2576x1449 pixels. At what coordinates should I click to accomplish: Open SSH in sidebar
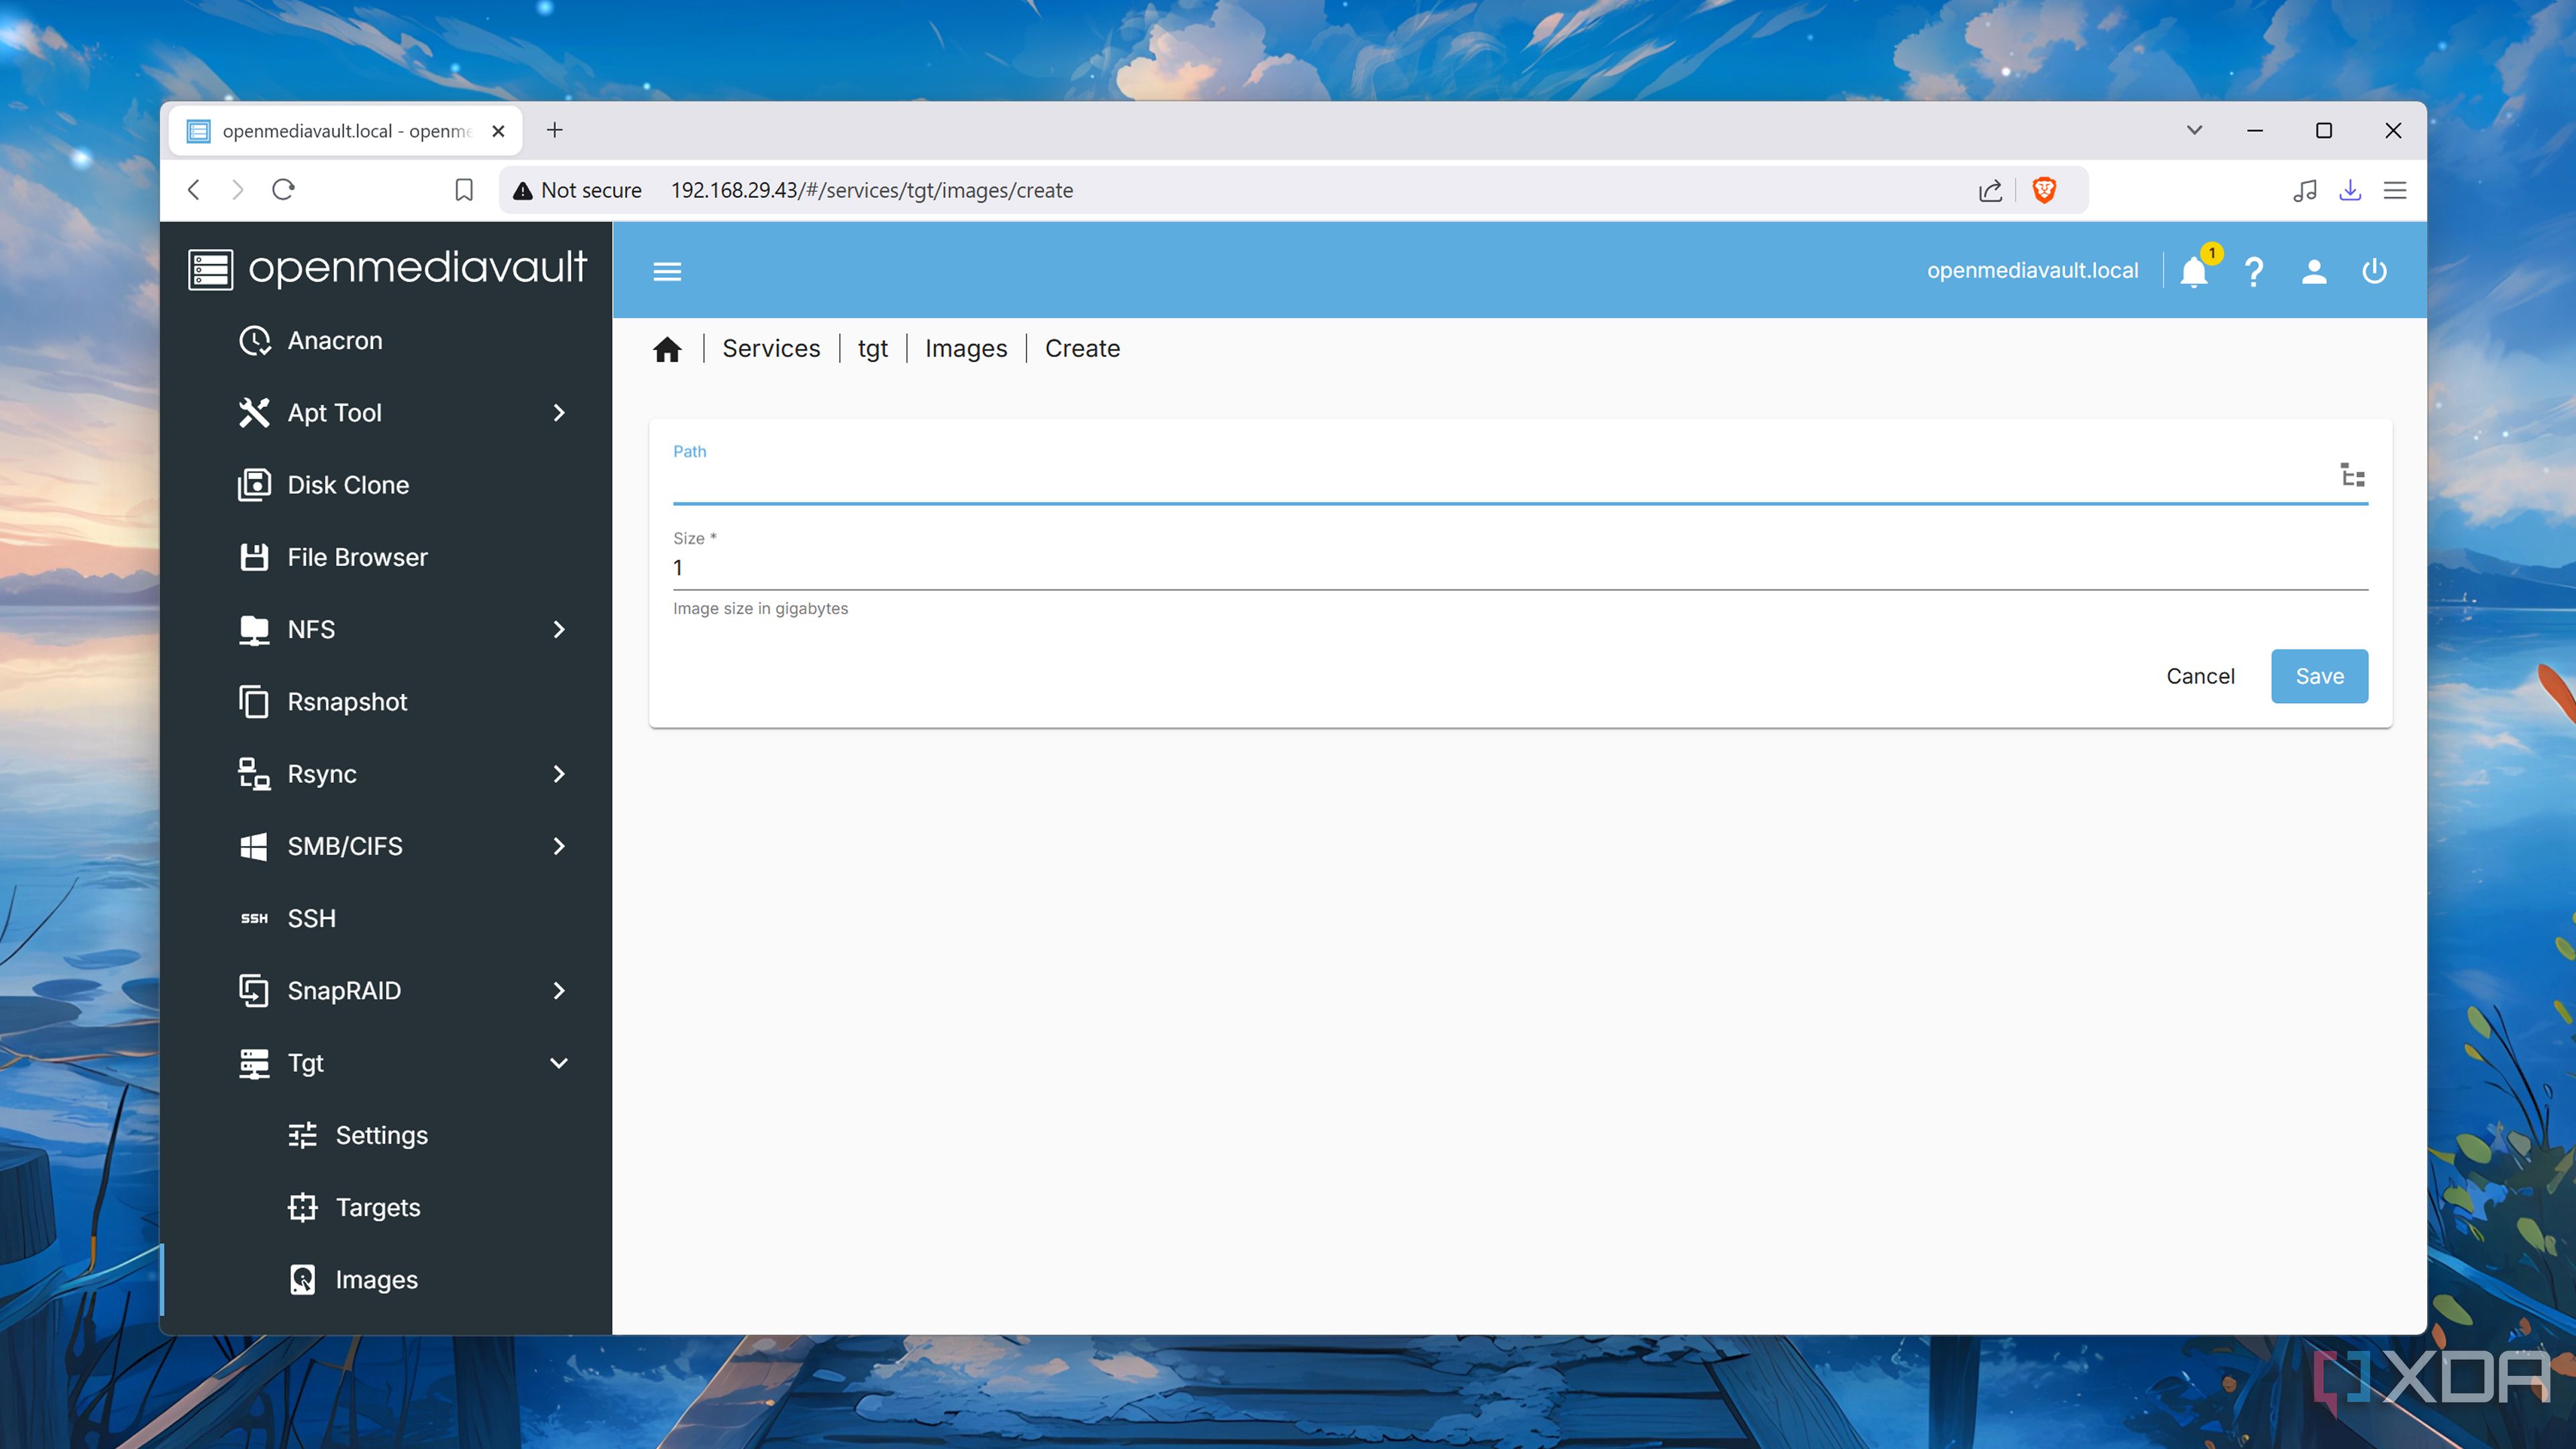[386, 918]
